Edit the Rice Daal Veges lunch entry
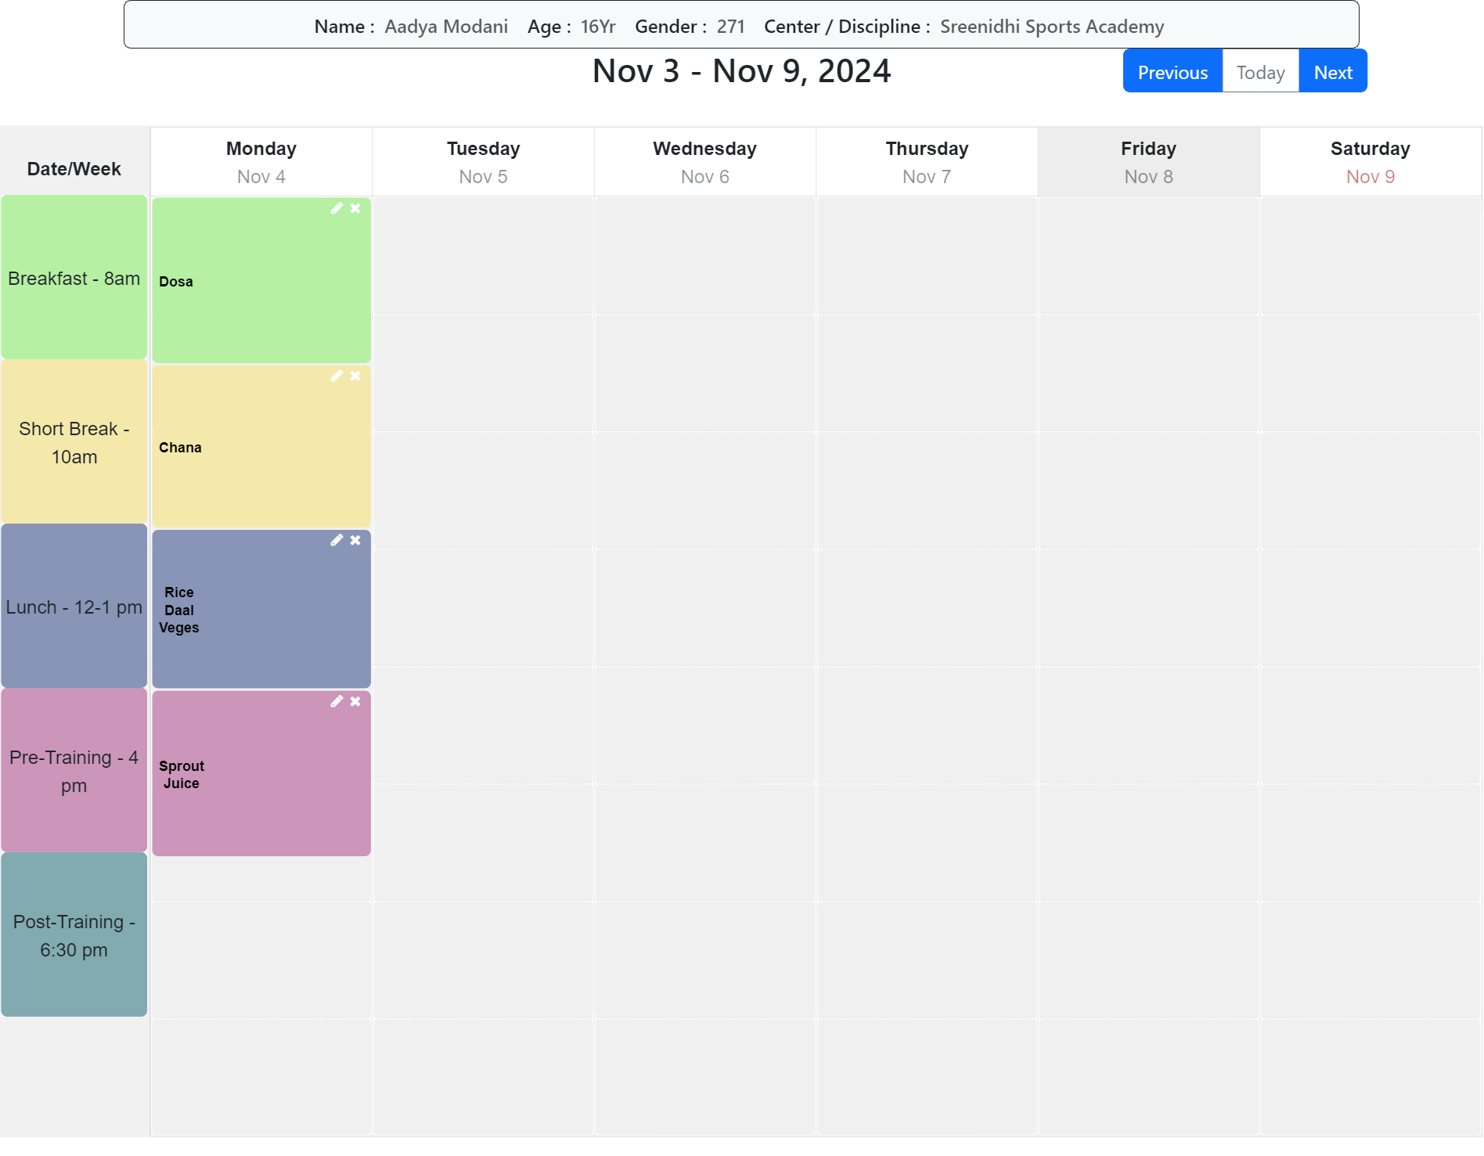 tap(337, 540)
